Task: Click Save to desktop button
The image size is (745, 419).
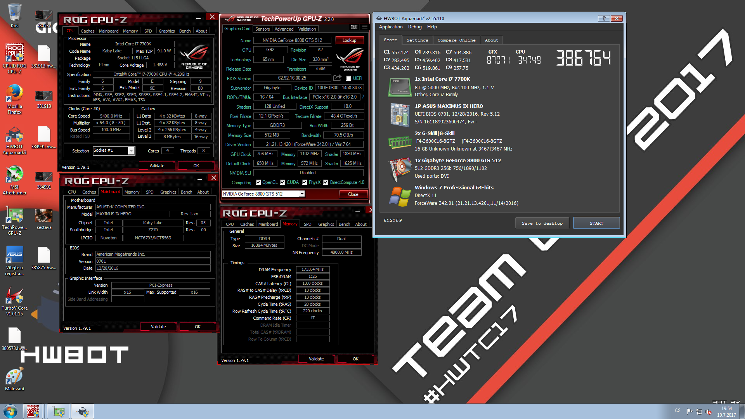Action: (x=542, y=223)
